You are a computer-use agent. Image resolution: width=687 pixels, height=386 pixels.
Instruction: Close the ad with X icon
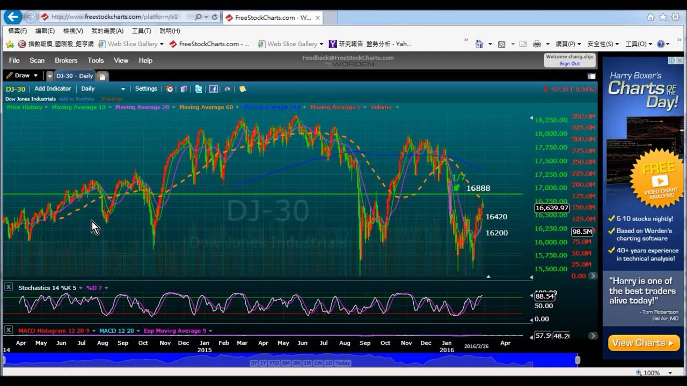pyautogui.click(x=679, y=61)
